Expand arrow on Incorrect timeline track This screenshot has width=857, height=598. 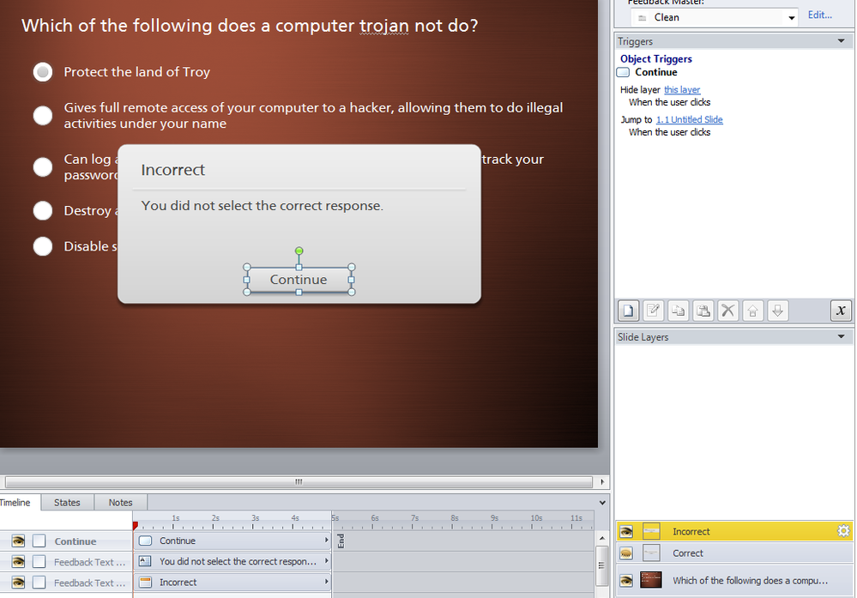point(326,582)
